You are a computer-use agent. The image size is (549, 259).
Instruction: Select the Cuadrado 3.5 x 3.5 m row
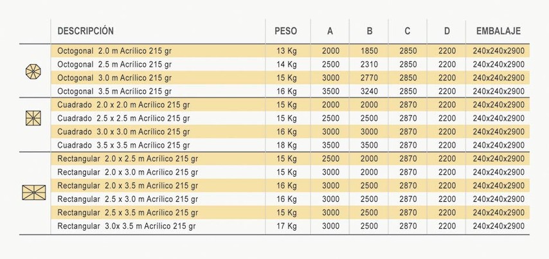point(290,145)
